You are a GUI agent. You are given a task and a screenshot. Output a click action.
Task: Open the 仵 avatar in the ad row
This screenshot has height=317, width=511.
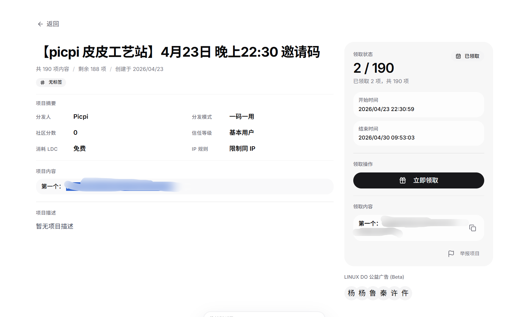point(405,293)
